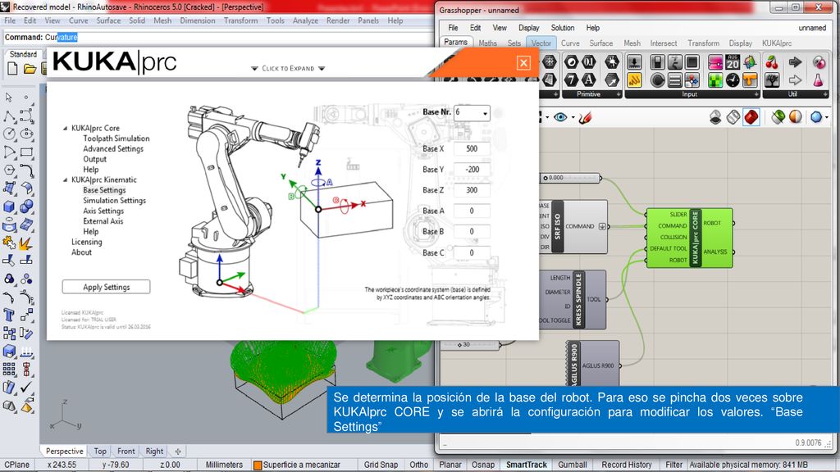
Task: Select the Box solid tool in Rhino sidebar
Action: tap(9, 206)
